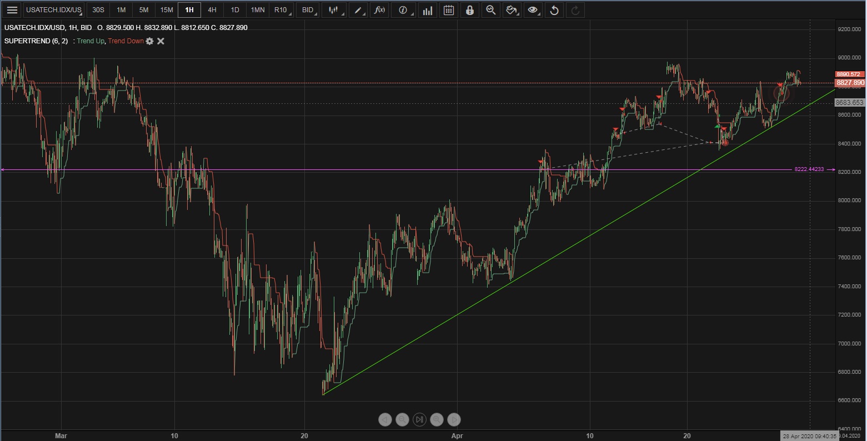Click the Mar label on the time axis
The width and height of the screenshot is (867, 441).
pyautogui.click(x=61, y=436)
